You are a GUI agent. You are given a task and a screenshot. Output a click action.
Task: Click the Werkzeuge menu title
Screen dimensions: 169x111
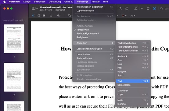point(82,2)
